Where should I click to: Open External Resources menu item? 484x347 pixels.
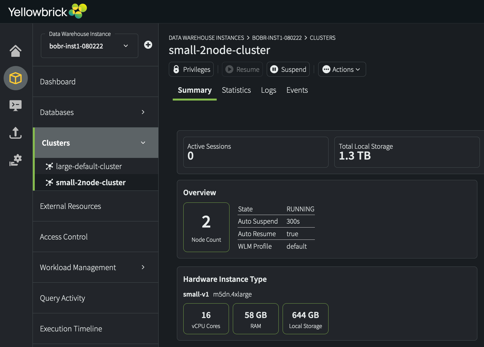tap(96, 206)
